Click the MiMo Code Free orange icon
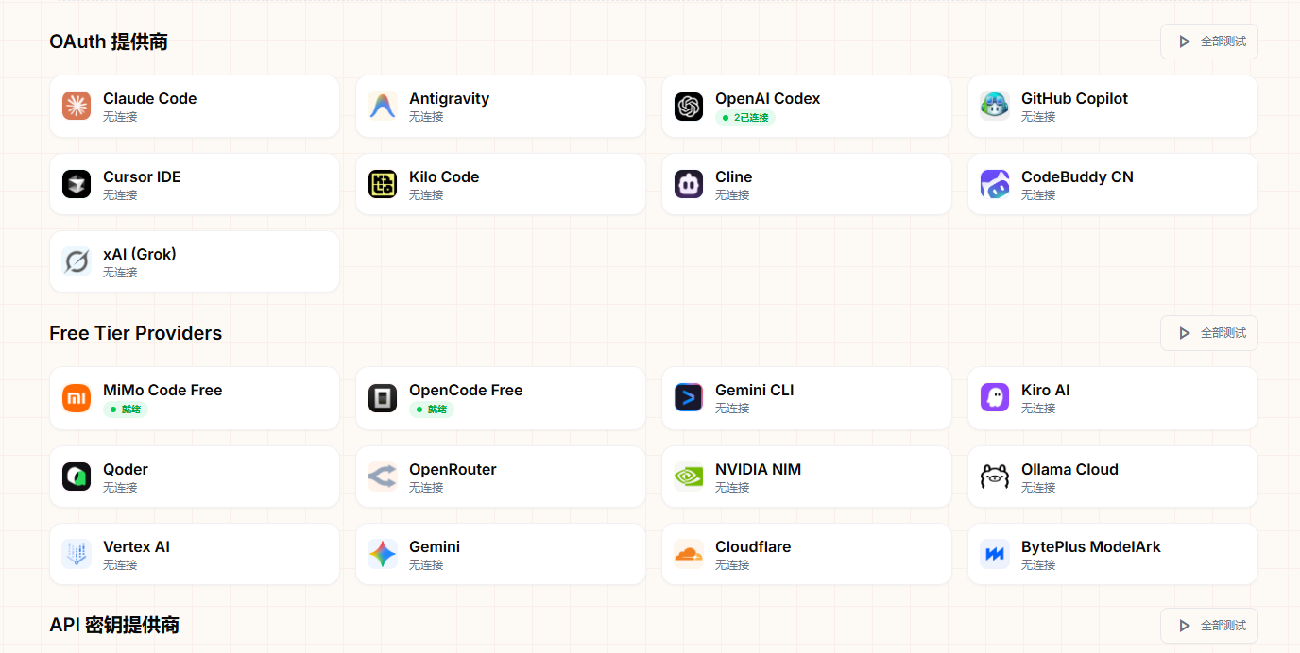 pyautogui.click(x=77, y=398)
